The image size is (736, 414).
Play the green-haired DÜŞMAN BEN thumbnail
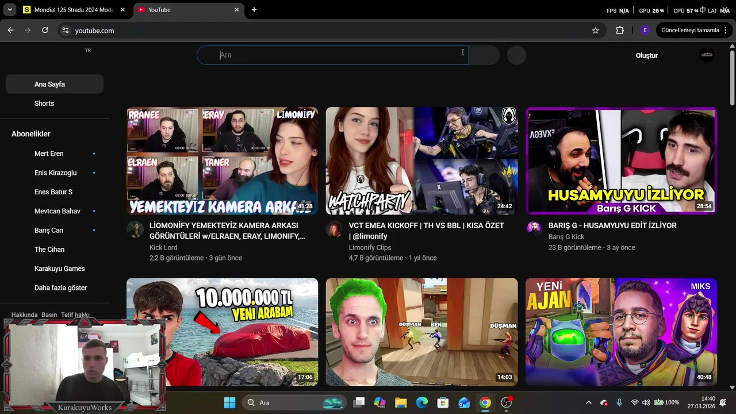pos(421,332)
